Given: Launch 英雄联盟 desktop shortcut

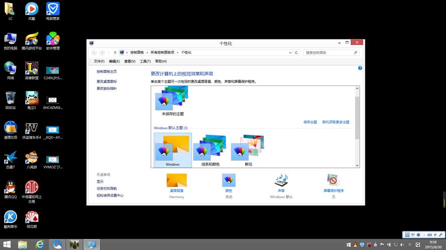Looking at the screenshot, I should click(x=32, y=70).
